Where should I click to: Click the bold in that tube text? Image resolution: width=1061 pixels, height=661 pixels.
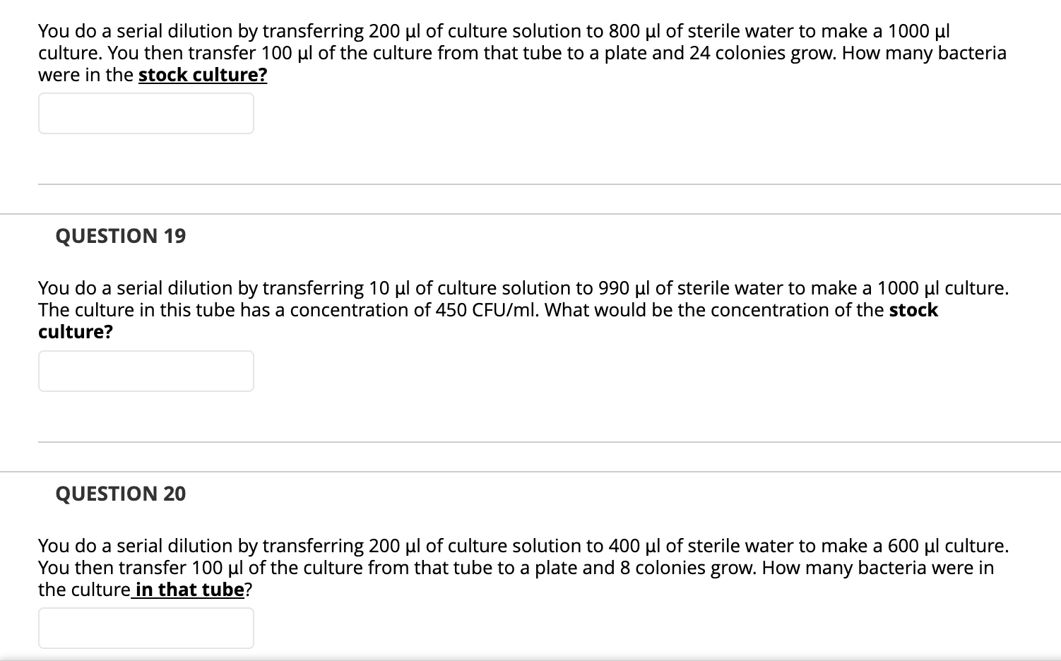[187, 589]
